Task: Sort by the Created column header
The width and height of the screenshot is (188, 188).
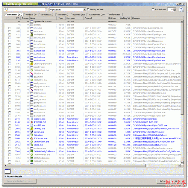Action: tap(95, 18)
